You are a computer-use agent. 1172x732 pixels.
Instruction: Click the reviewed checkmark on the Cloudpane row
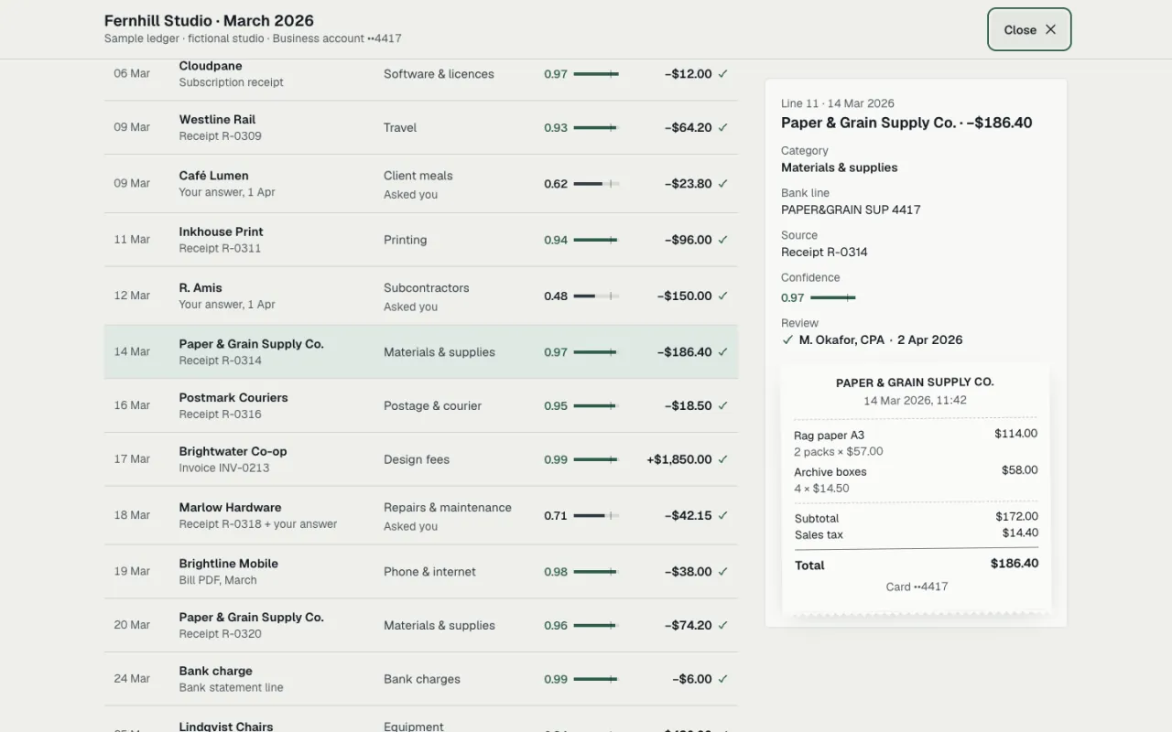pyautogui.click(x=723, y=74)
